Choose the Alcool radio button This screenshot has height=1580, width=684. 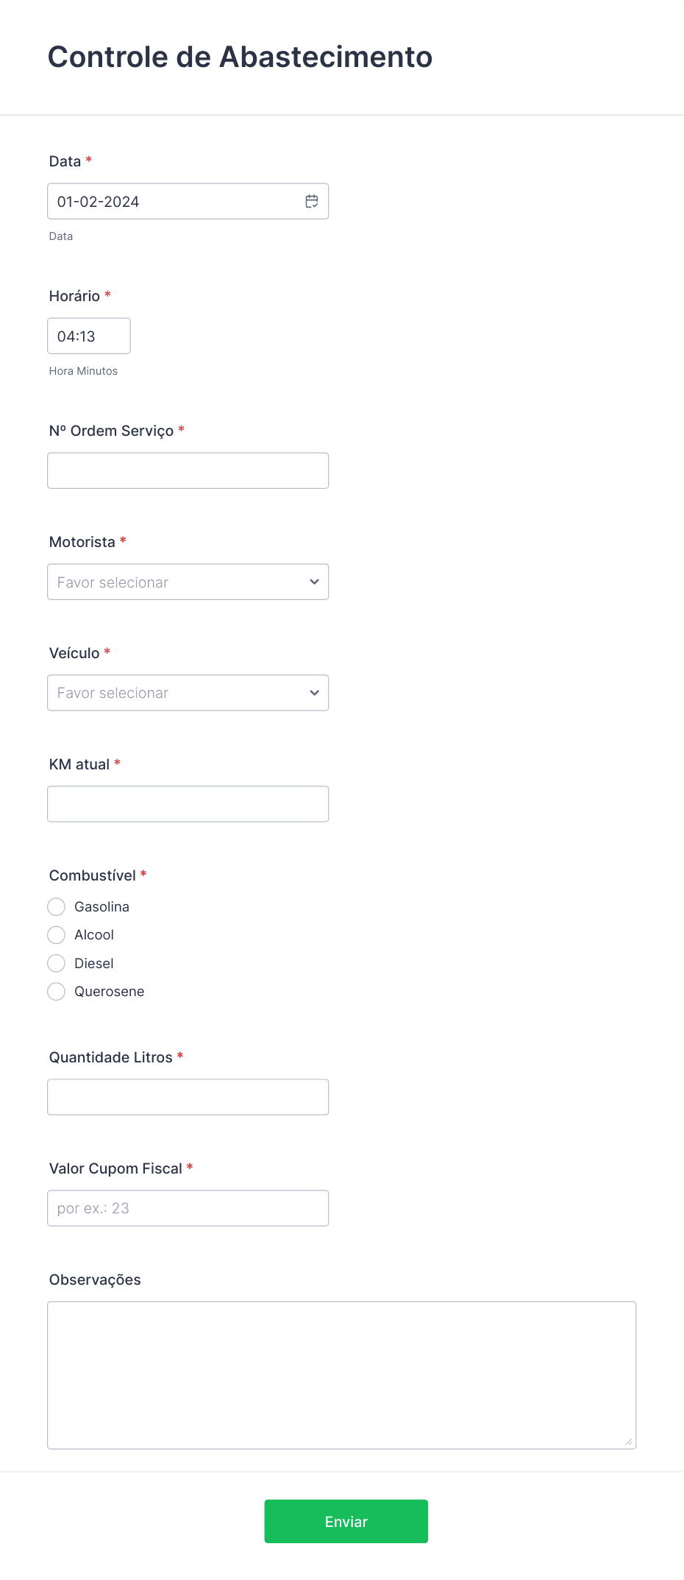[57, 935]
